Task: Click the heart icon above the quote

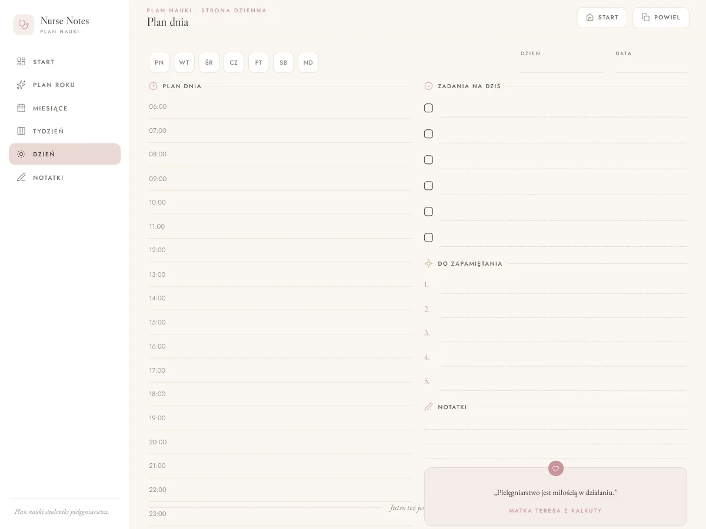Action: click(x=556, y=468)
